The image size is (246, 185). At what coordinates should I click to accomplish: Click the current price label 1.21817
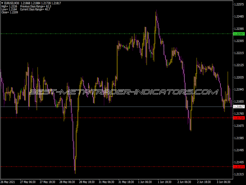(x=239, y=107)
